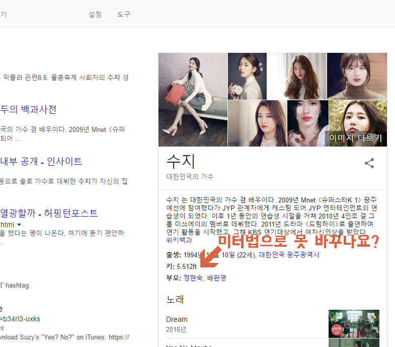Screen dimensions: 395x347
Task: Click the dark-background photo with flower brooch
Action: click(x=247, y=76)
